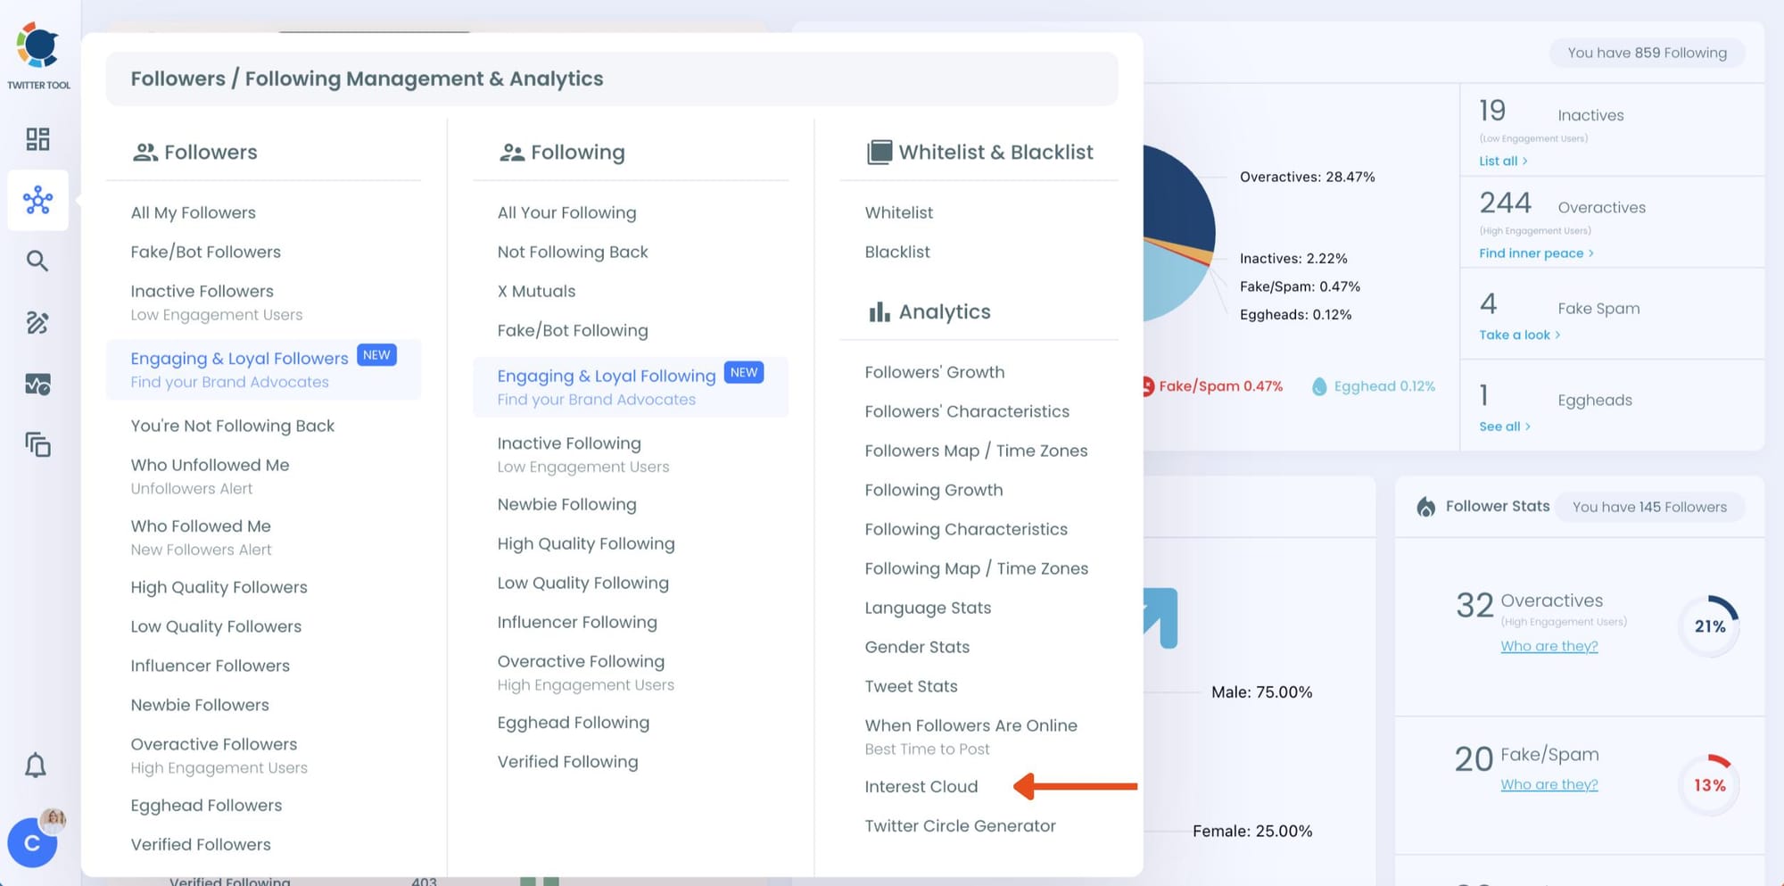Open Egghead Followers

pos(206,805)
